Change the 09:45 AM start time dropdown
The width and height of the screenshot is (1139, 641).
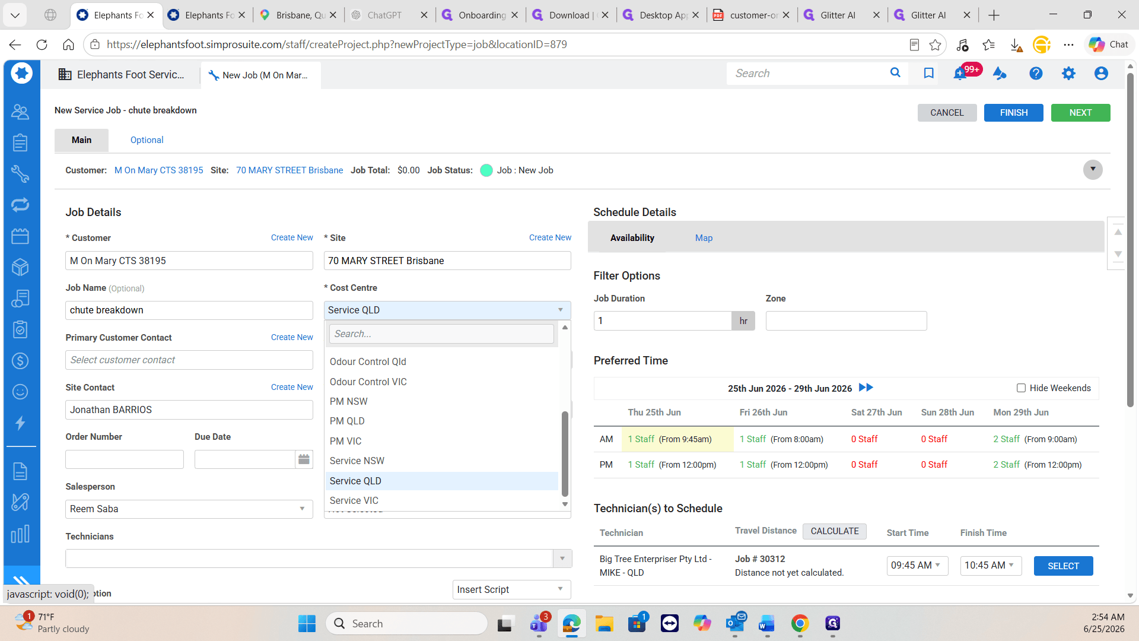point(917,566)
